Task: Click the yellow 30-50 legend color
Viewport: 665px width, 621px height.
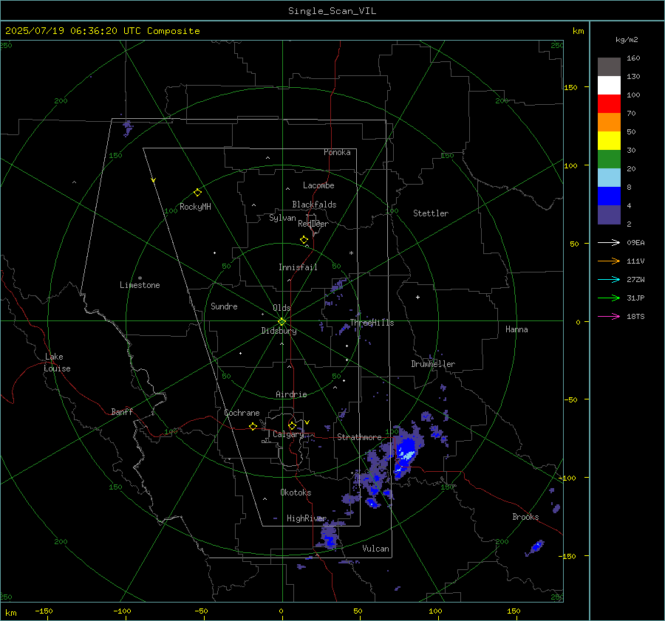Action: (x=609, y=141)
